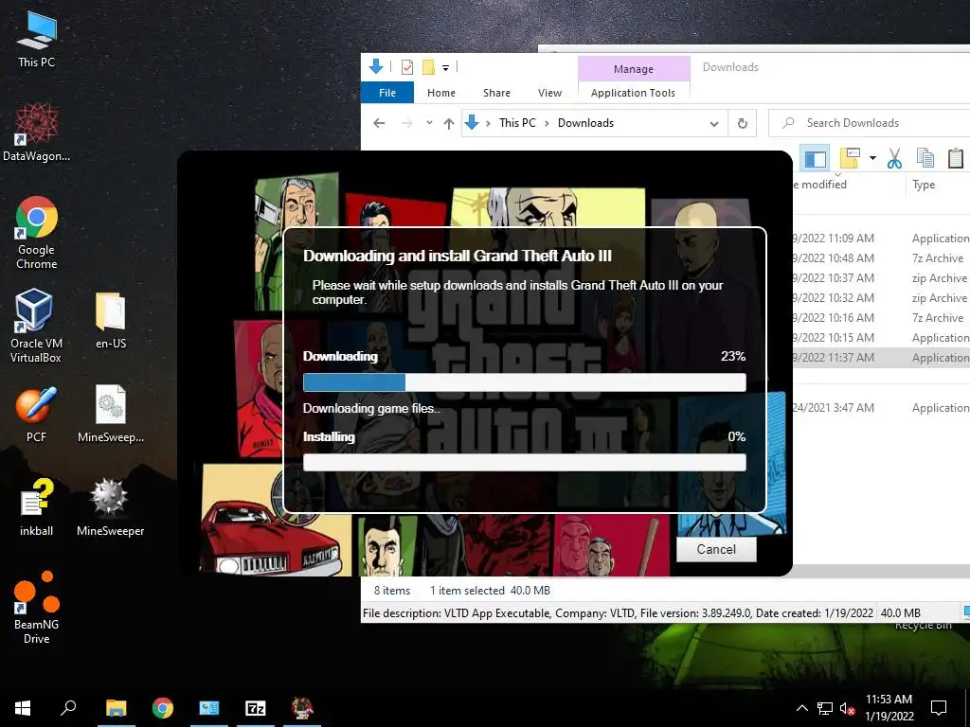
Task: Click Downloads in the address path
Action: [585, 122]
